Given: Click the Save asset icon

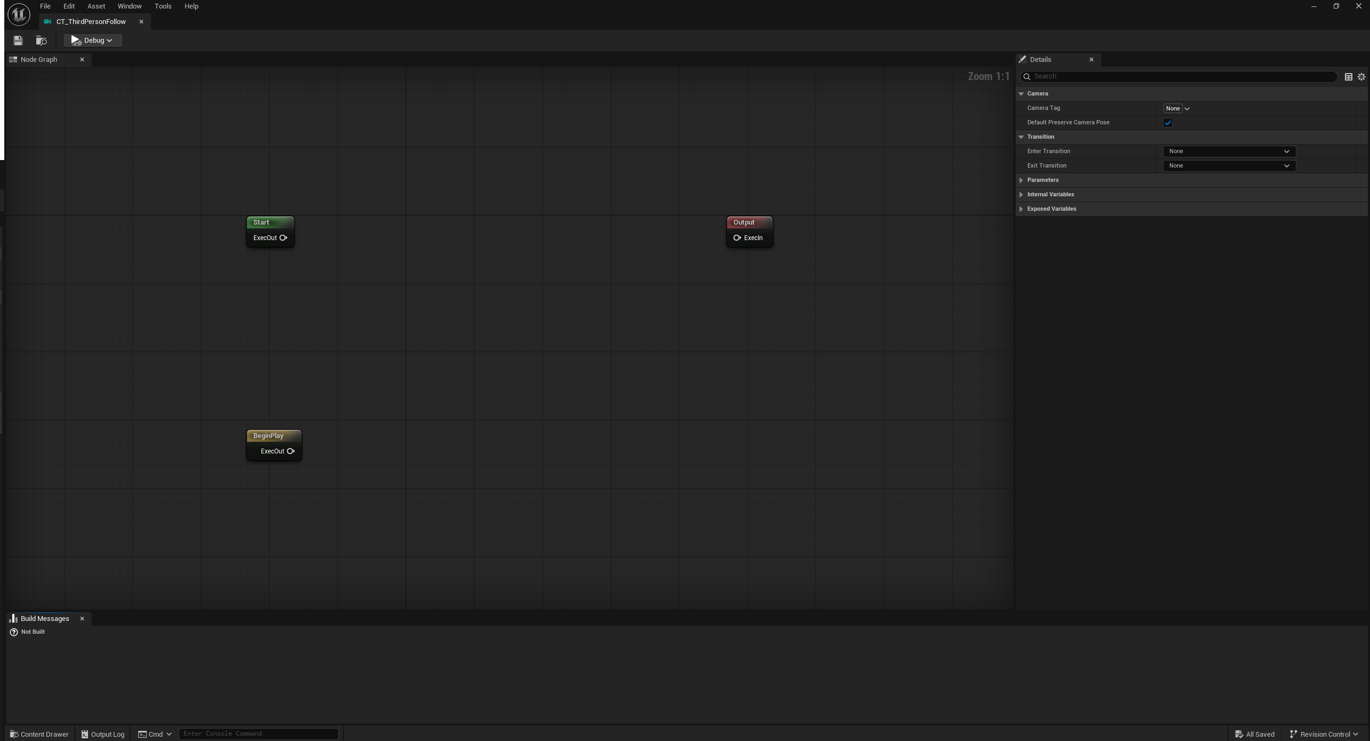Looking at the screenshot, I should click(18, 41).
